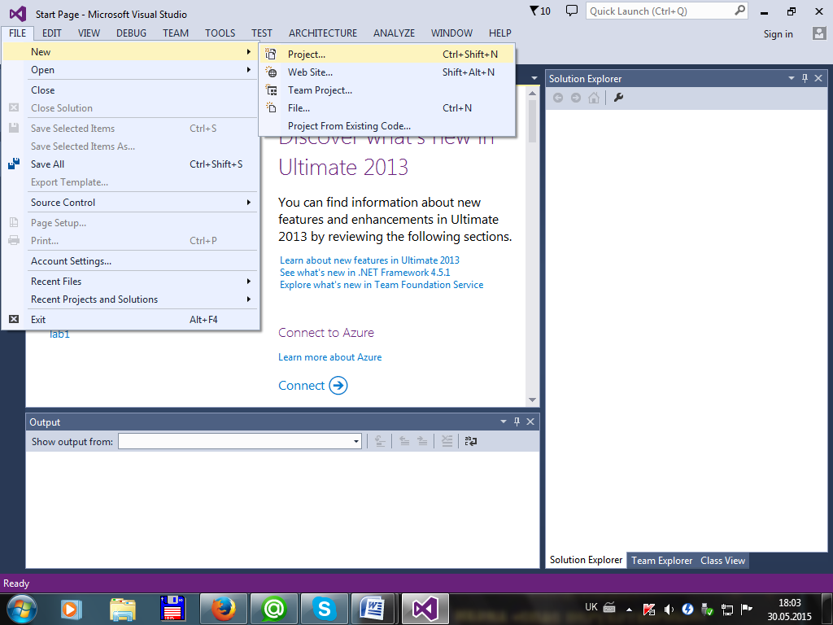Select Team Project menu item
The image size is (833, 625).
tap(387, 90)
